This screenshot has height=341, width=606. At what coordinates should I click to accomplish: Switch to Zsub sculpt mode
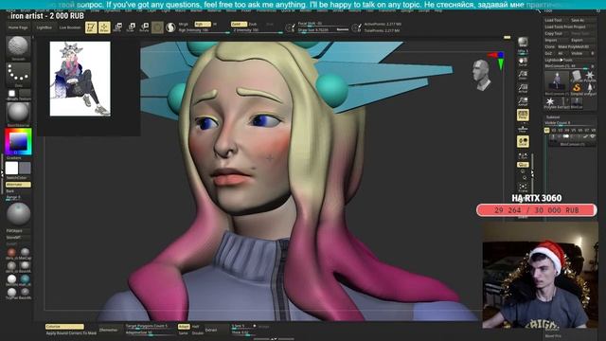(253, 24)
